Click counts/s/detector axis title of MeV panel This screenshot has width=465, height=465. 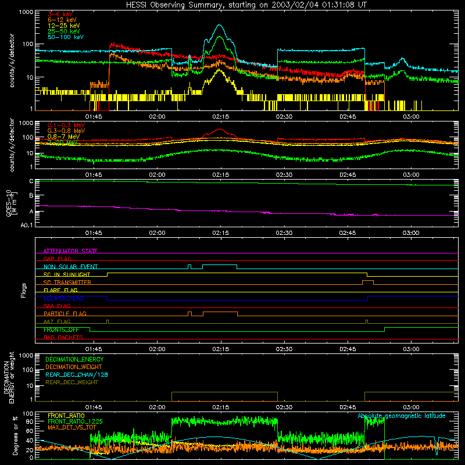(12, 145)
